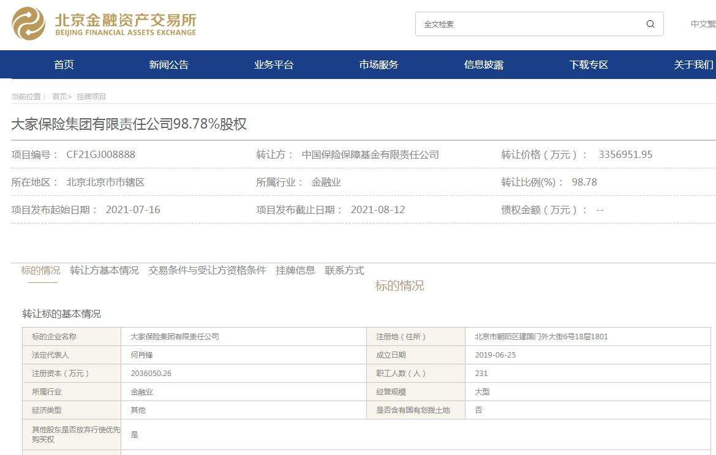Click the 转让标的基本情况 section heading
Image resolution: width=716 pixels, height=455 pixels.
click(62, 314)
